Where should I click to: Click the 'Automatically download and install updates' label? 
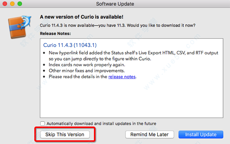point(101,123)
